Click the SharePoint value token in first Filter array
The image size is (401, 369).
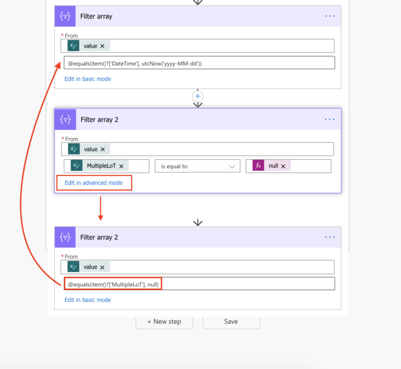tap(88, 46)
